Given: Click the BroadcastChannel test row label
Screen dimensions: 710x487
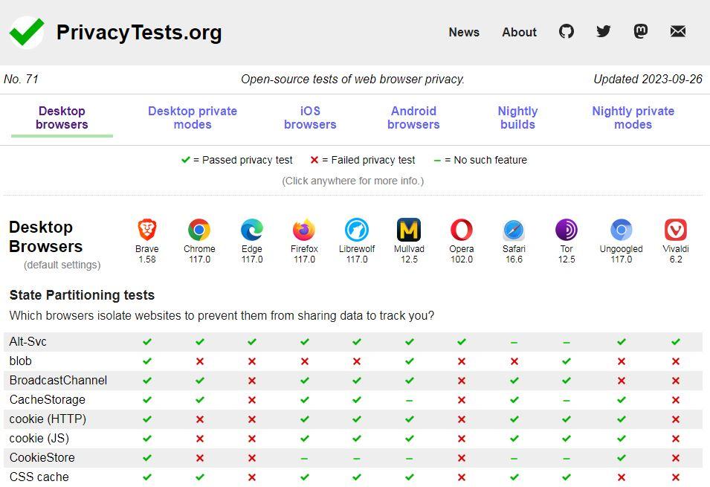Looking at the screenshot, I should pyautogui.click(x=58, y=381).
